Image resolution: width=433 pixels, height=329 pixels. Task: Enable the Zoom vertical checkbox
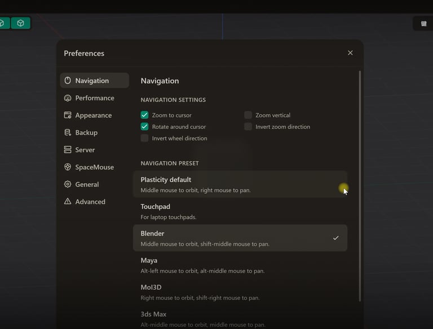coord(248,115)
